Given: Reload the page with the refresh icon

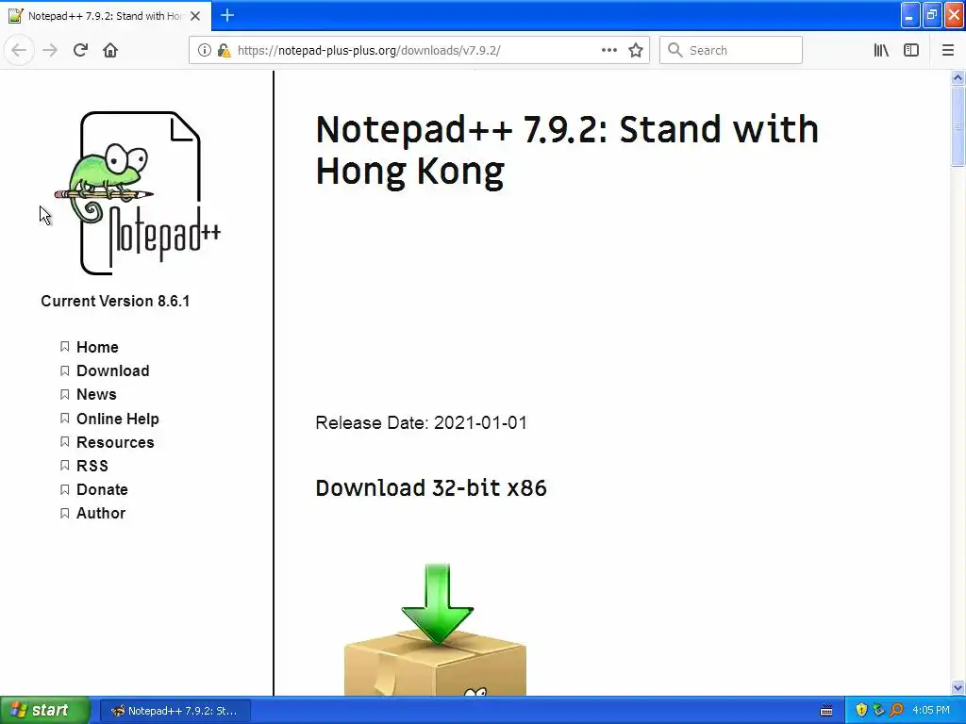Looking at the screenshot, I should pyautogui.click(x=80, y=50).
